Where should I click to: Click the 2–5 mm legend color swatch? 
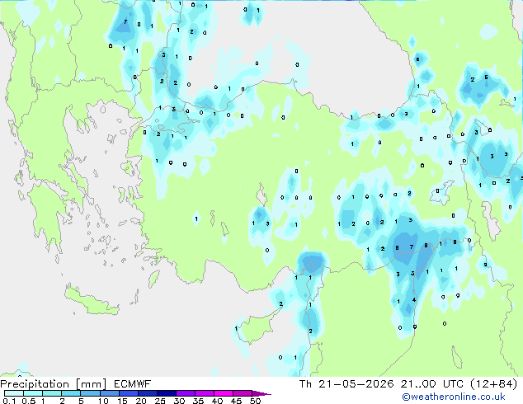point(71,393)
